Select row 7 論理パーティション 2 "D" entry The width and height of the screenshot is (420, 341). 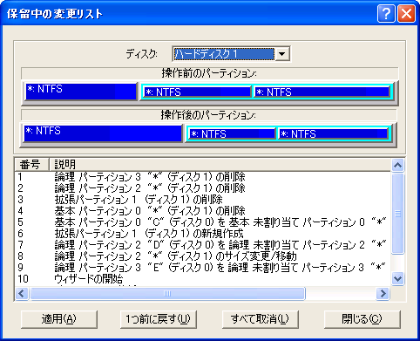coord(203,245)
